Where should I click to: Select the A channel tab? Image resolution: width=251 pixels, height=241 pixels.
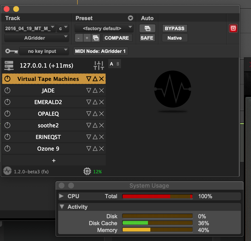(x=111, y=64)
